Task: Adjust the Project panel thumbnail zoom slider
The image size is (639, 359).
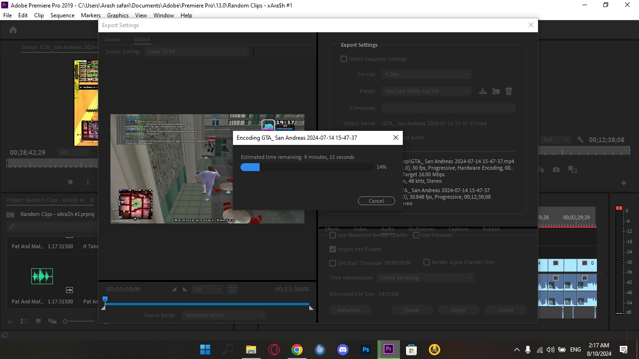Action: [x=78, y=321]
